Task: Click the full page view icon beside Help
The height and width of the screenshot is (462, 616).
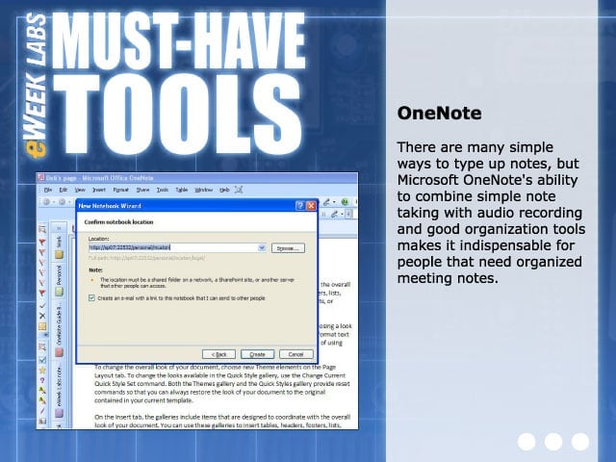Action: click(239, 190)
